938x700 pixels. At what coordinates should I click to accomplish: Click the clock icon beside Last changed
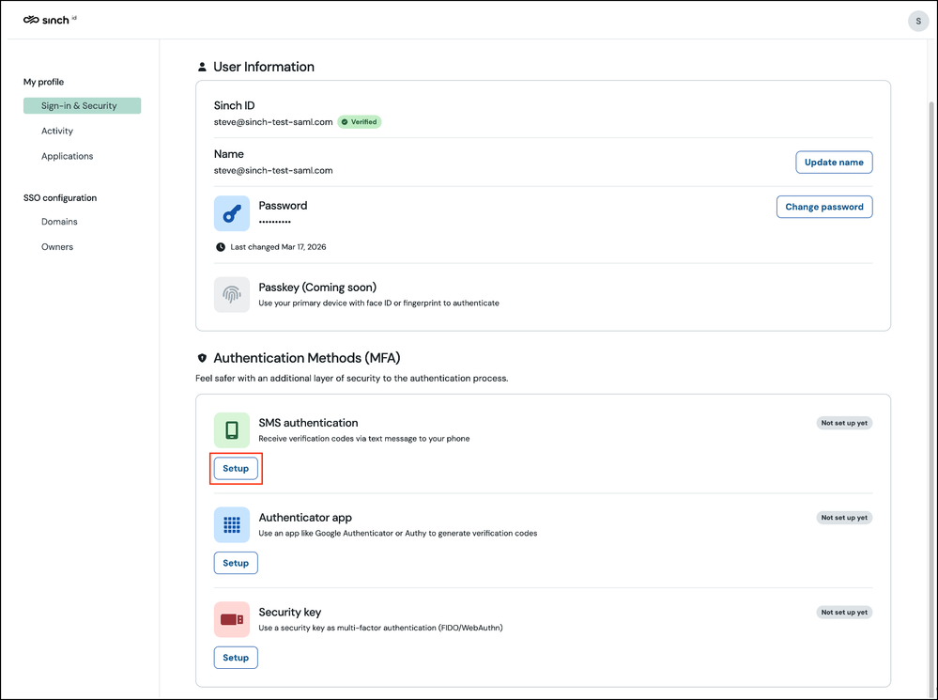pyautogui.click(x=221, y=247)
